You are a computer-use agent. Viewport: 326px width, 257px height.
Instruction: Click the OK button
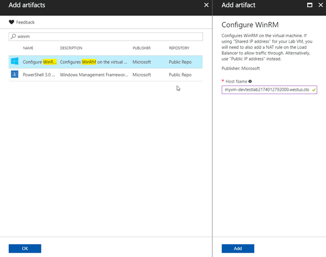click(25, 248)
